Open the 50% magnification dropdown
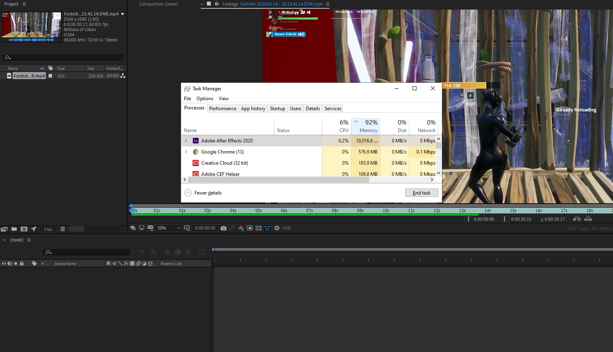This screenshot has height=352, width=613. point(169,228)
